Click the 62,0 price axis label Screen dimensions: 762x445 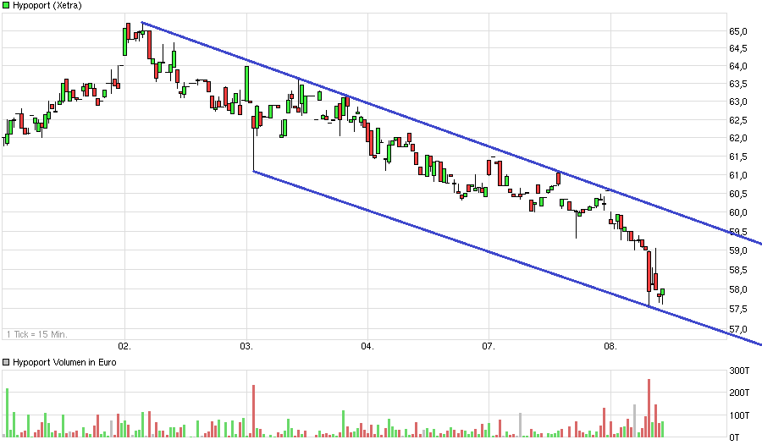coord(738,139)
